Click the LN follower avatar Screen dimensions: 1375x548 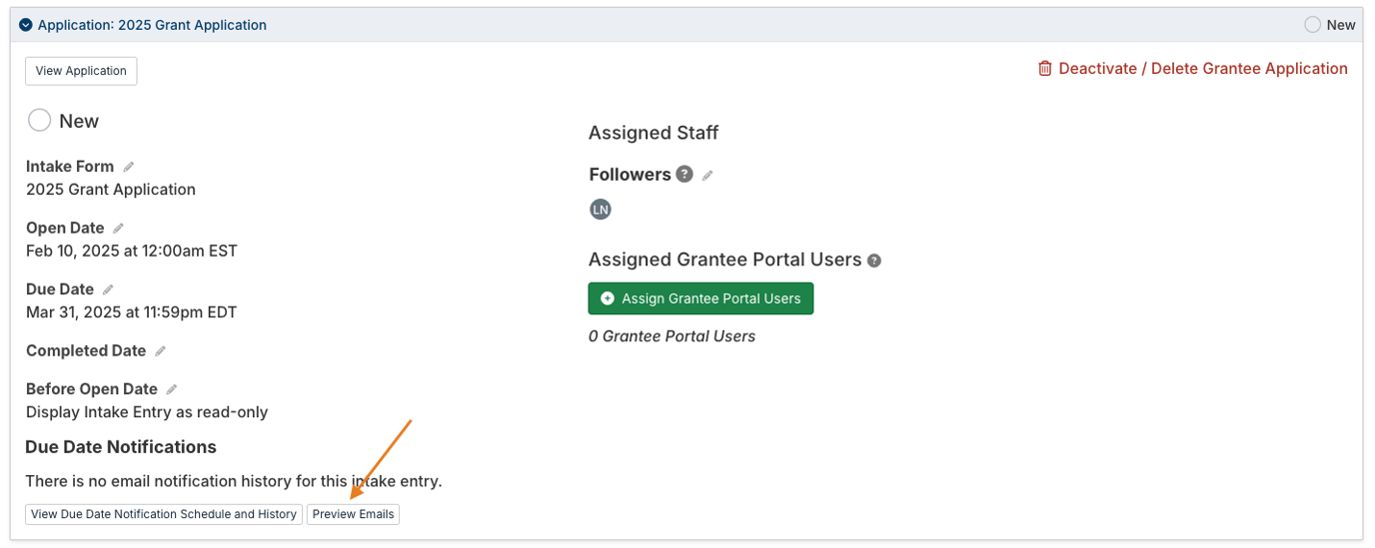coord(601,210)
